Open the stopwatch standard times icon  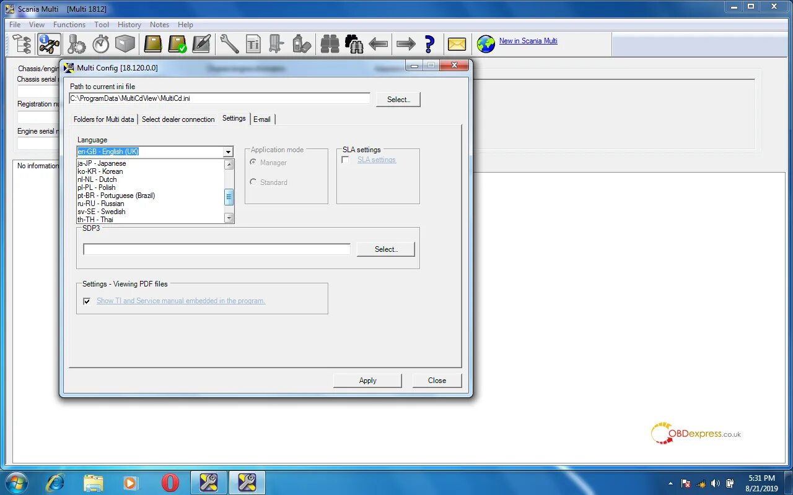[x=101, y=44]
